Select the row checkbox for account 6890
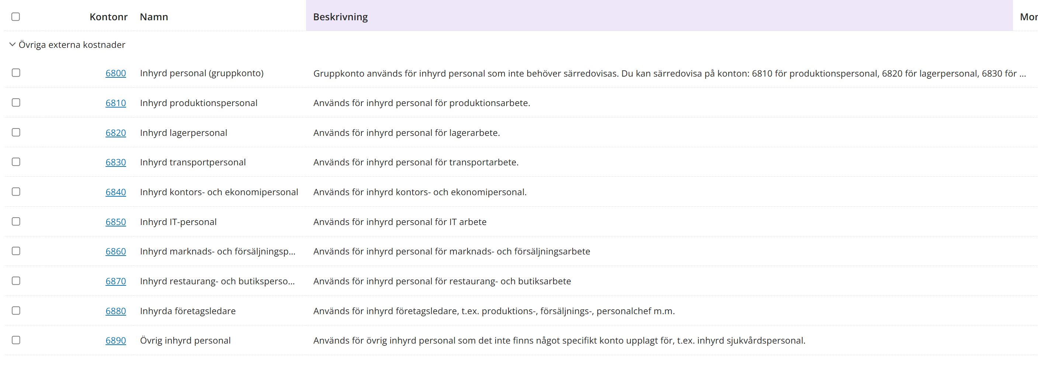This screenshot has height=376, width=1038. [x=16, y=340]
